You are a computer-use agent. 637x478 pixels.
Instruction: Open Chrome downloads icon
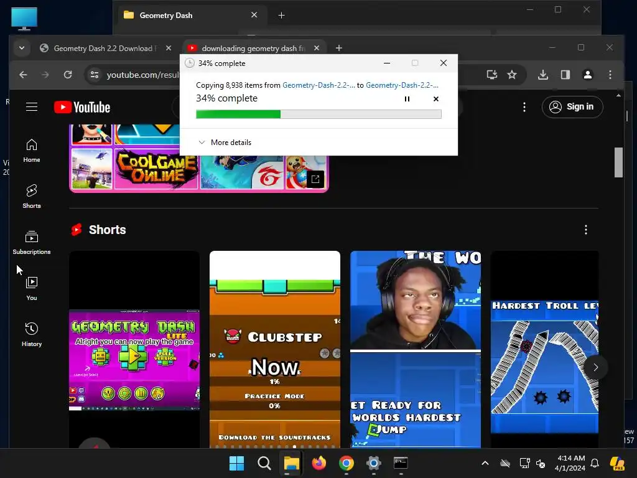click(542, 75)
